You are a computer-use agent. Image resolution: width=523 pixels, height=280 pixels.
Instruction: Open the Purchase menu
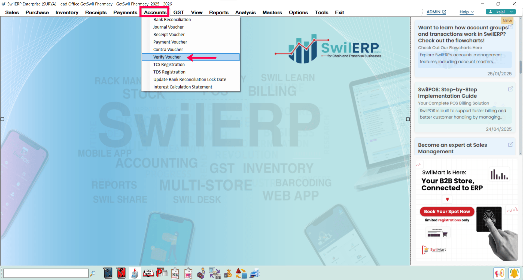point(37,13)
